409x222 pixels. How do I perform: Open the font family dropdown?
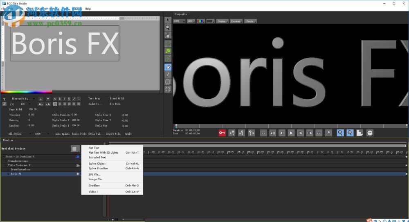tap(23, 99)
